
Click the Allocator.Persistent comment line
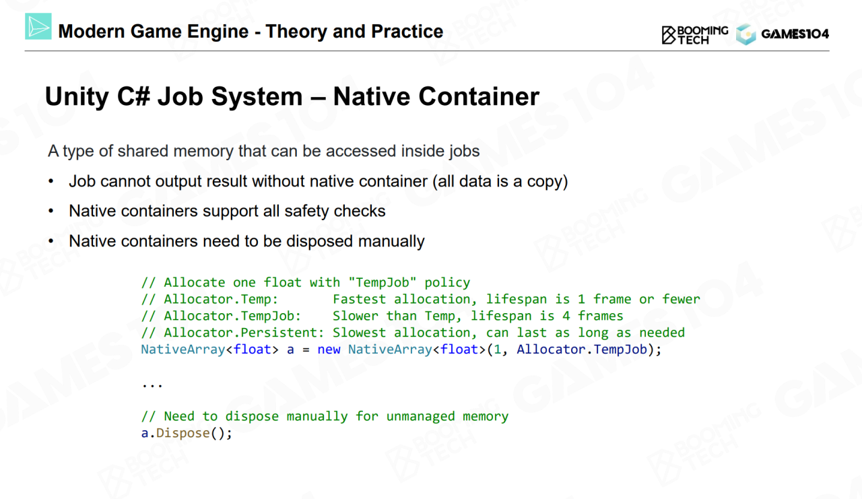point(412,333)
